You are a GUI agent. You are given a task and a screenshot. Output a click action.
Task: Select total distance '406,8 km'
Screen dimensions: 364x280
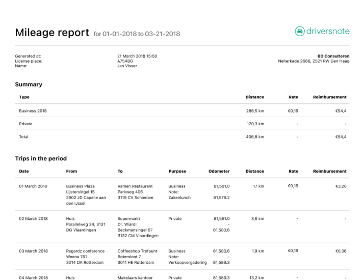[255, 137]
